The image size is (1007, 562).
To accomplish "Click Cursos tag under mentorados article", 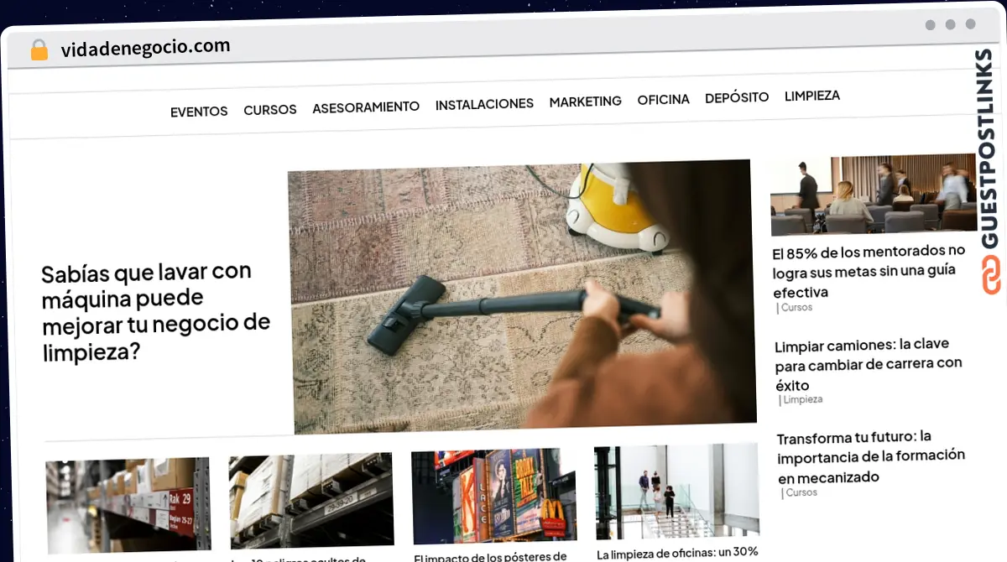I will tap(796, 308).
